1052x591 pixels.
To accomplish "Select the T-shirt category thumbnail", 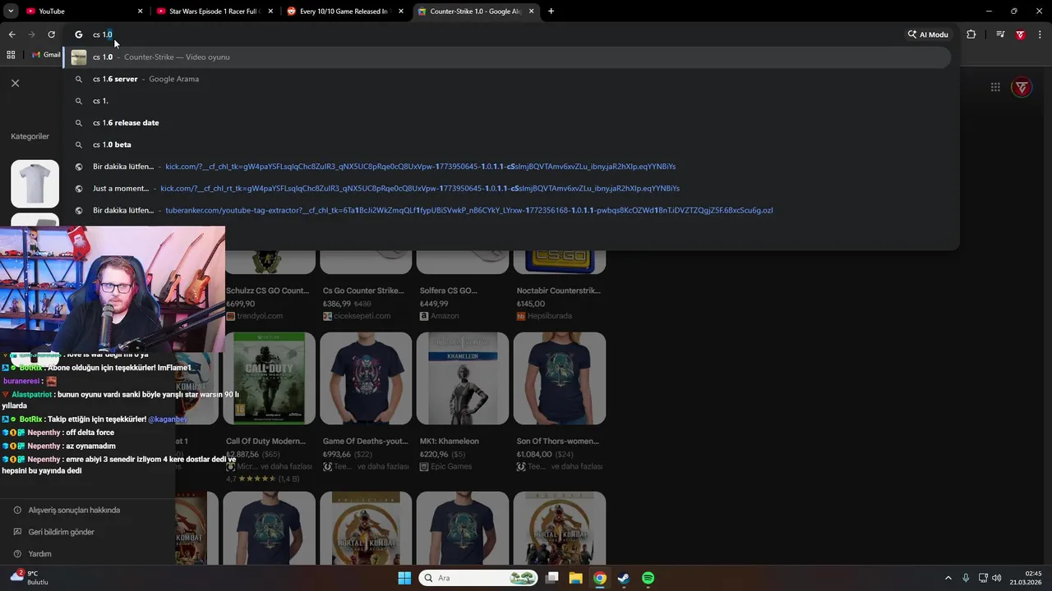I will [35, 183].
